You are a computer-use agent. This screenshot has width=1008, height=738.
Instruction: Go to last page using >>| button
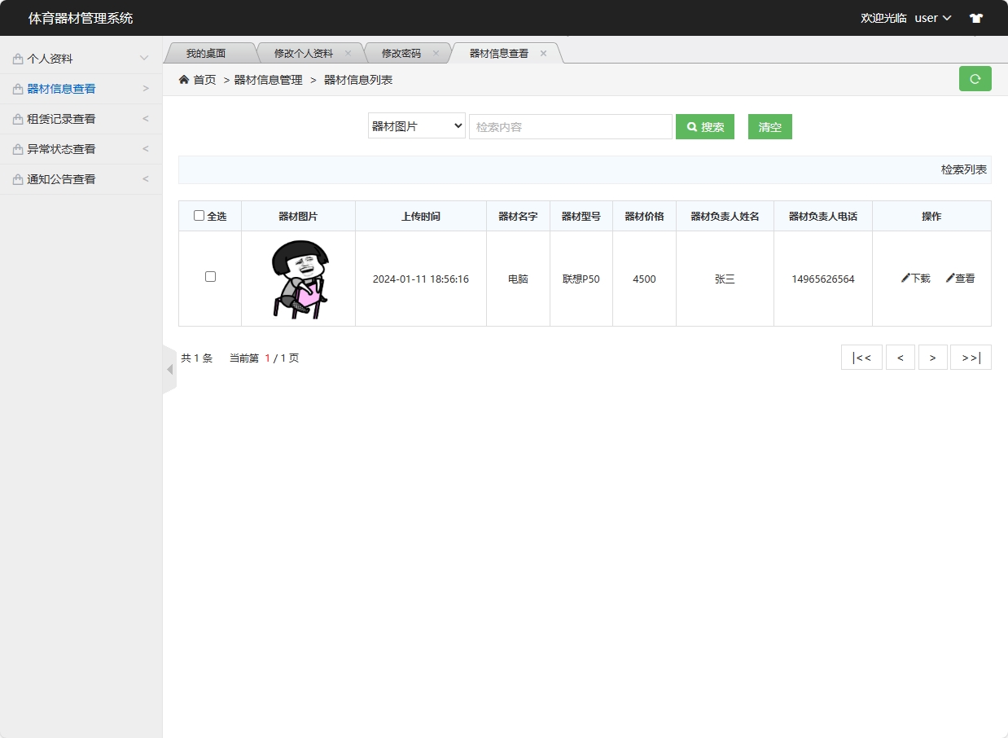point(971,357)
